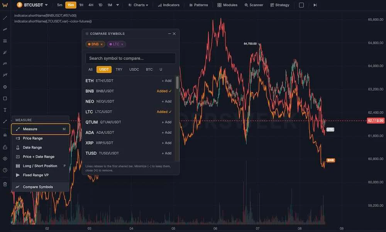Select the All quote filter

(x=90, y=69)
